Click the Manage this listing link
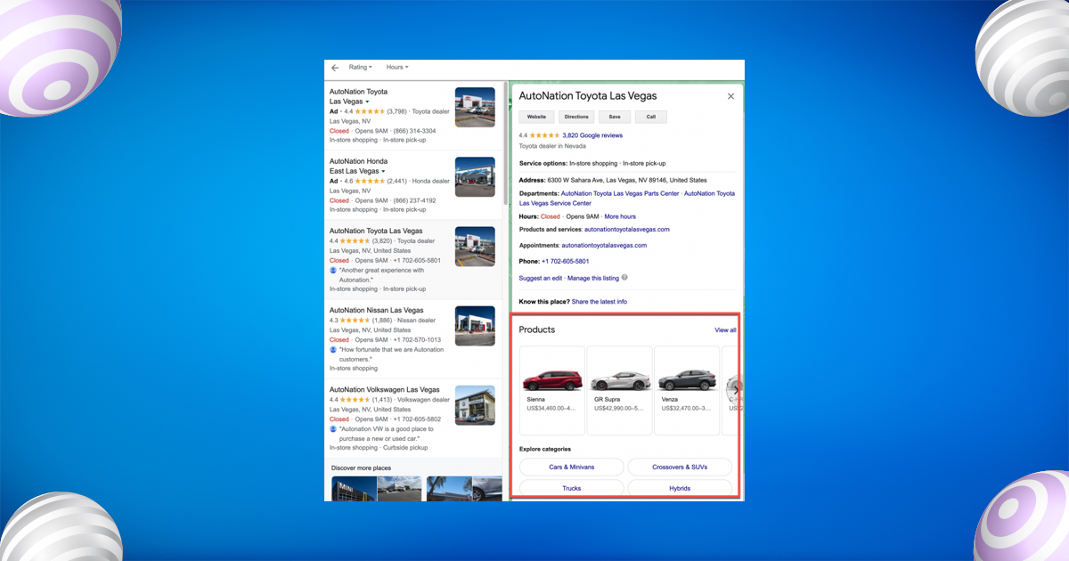This screenshot has height=561, width=1069. point(593,278)
